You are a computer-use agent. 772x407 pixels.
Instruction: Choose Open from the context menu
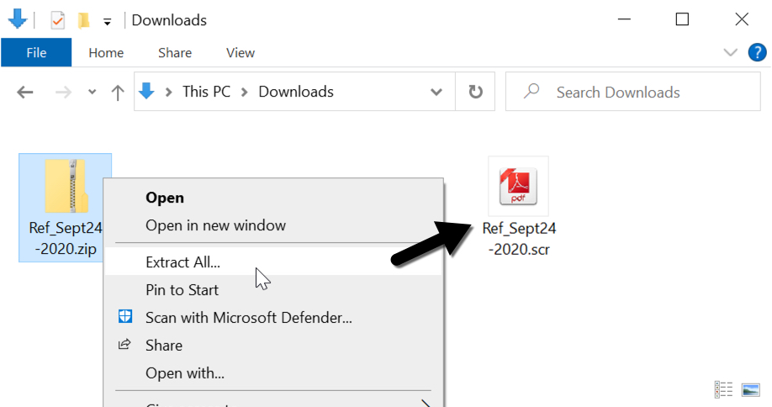click(x=273, y=198)
